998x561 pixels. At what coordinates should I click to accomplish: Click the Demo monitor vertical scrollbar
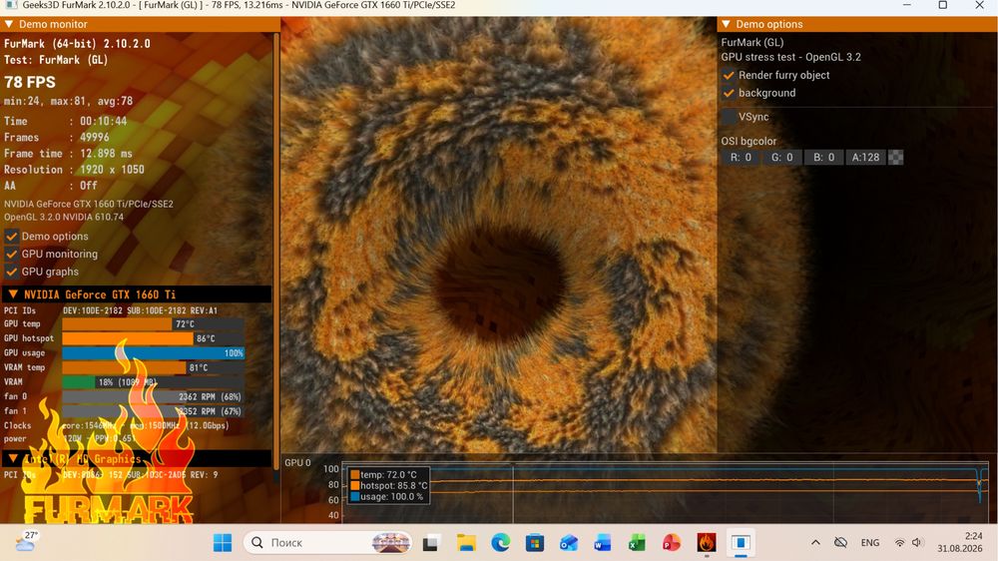tap(276, 252)
